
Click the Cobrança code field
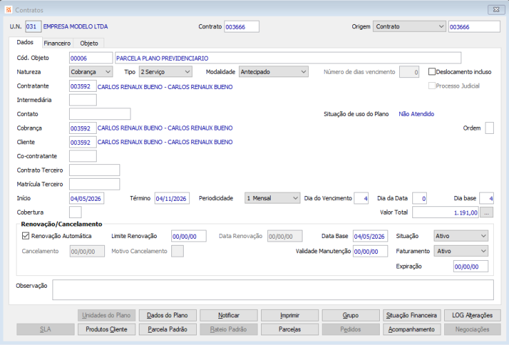[x=83, y=128]
